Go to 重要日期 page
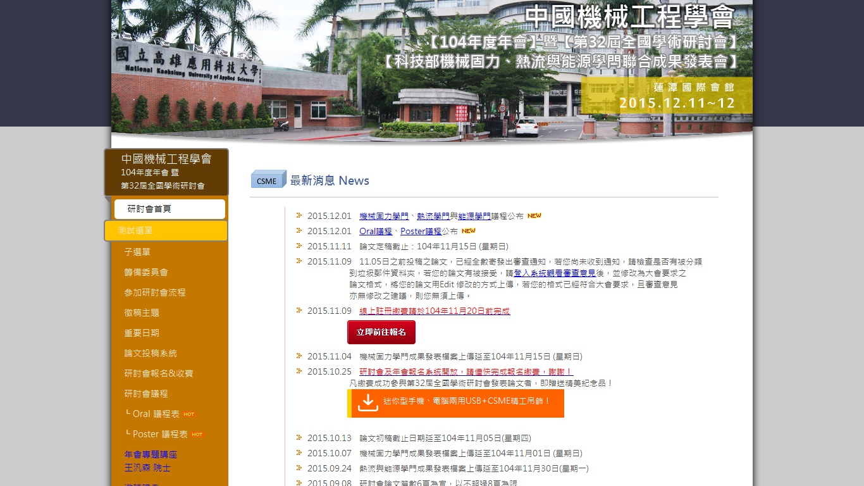 pyautogui.click(x=142, y=333)
